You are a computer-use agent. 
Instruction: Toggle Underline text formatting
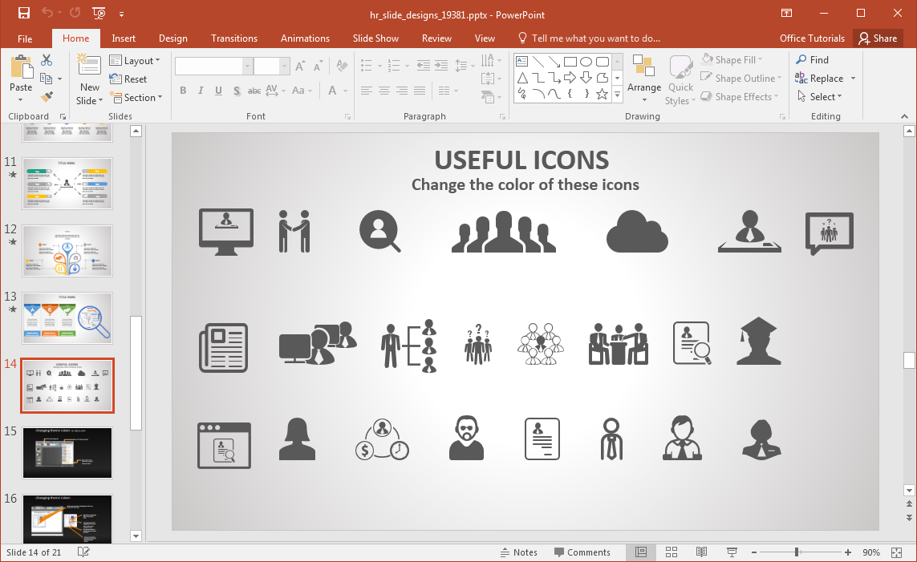[218, 91]
